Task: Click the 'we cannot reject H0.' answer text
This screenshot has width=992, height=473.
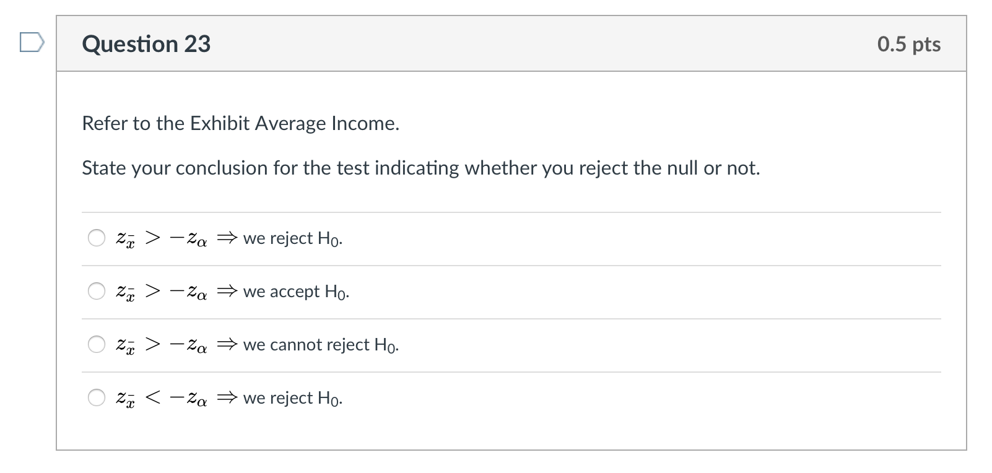Action: [321, 344]
